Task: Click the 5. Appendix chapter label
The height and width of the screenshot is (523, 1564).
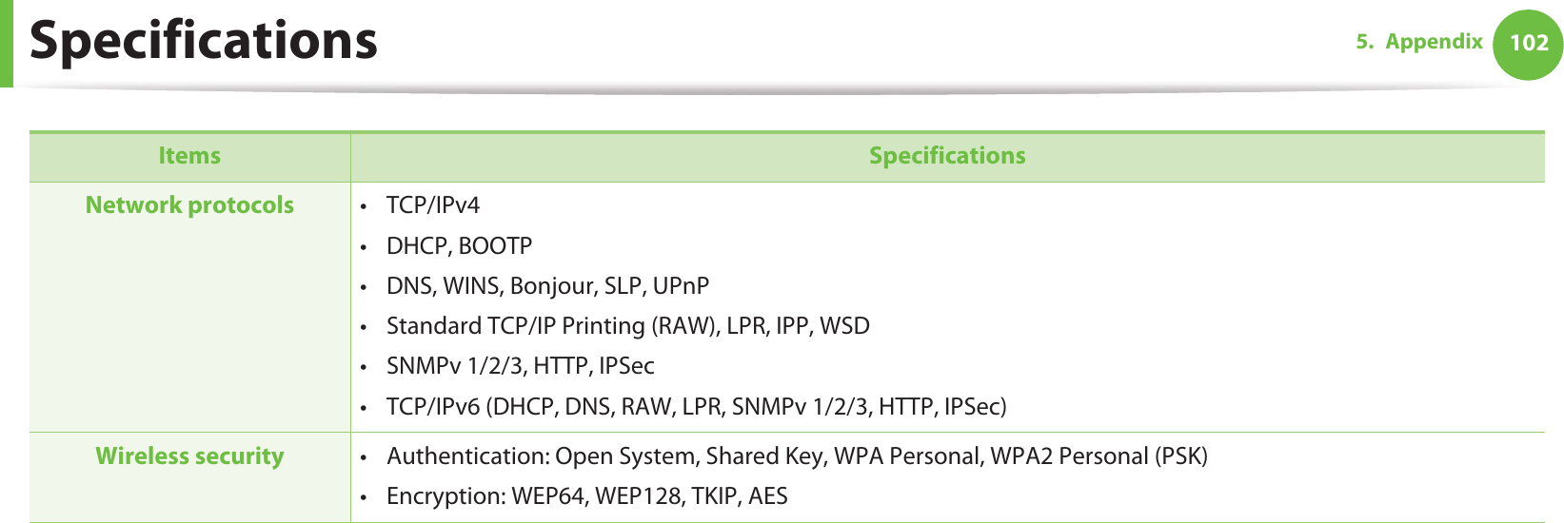Action: pos(1419,42)
